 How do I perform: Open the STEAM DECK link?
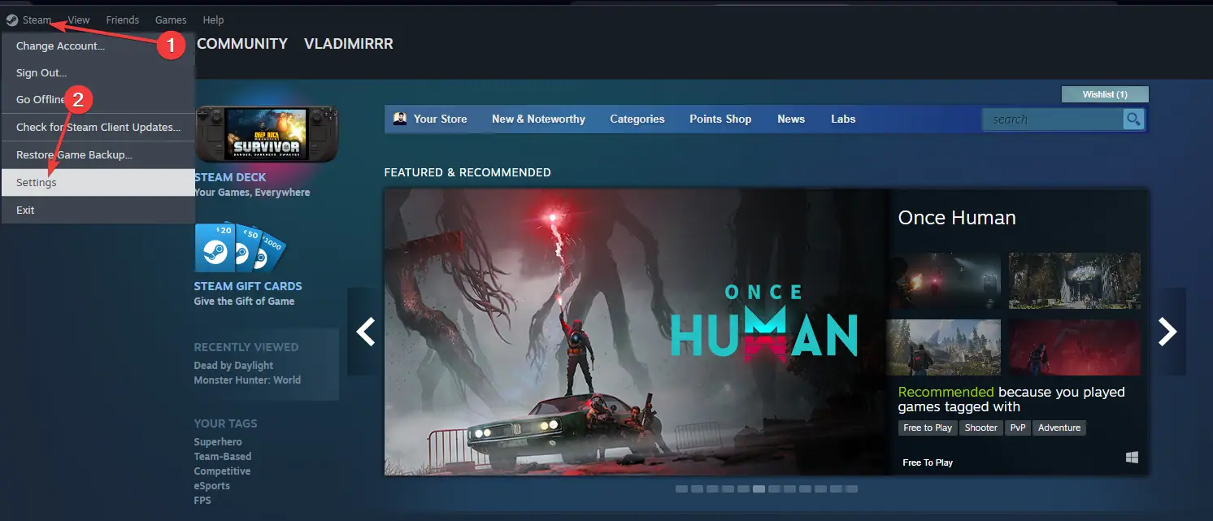tap(230, 177)
